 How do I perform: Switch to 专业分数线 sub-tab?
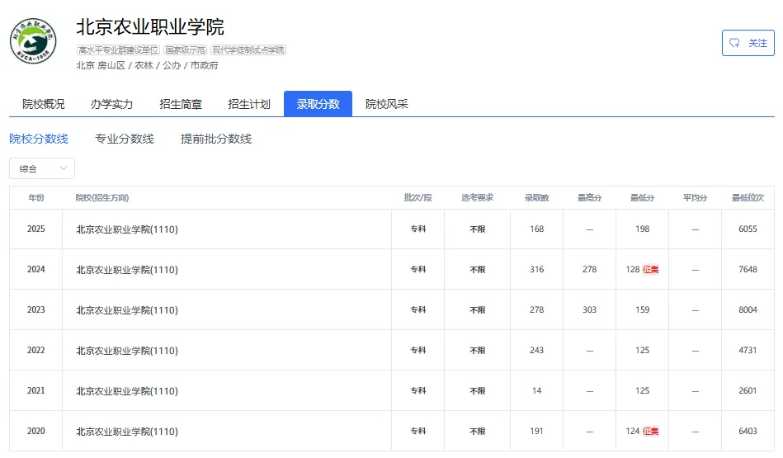pos(125,139)
